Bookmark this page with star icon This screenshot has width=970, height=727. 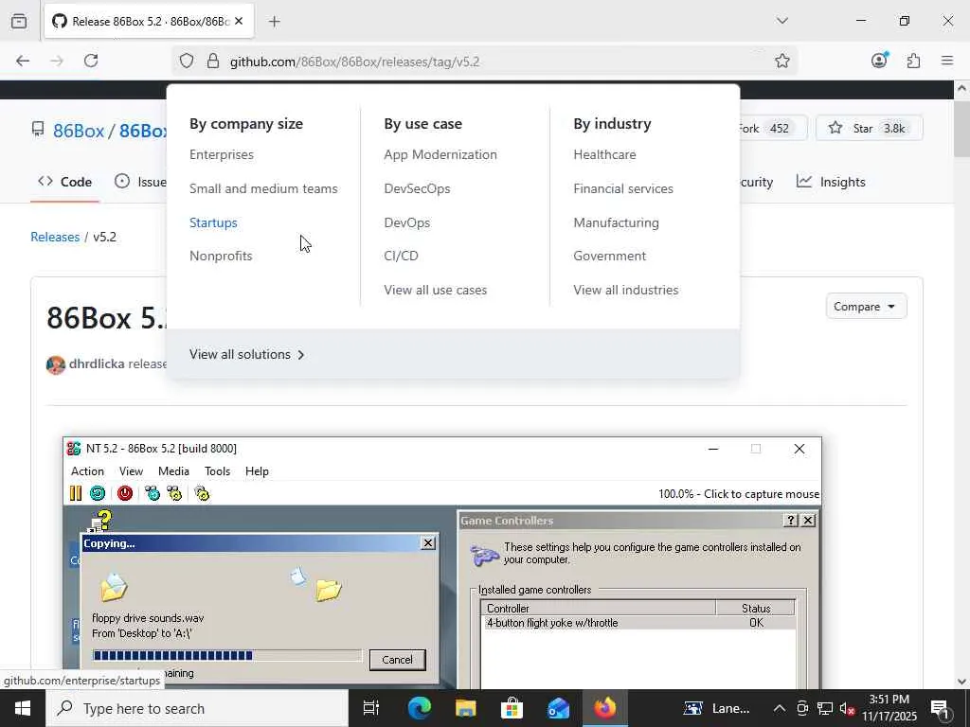click(x=781, y=61)
